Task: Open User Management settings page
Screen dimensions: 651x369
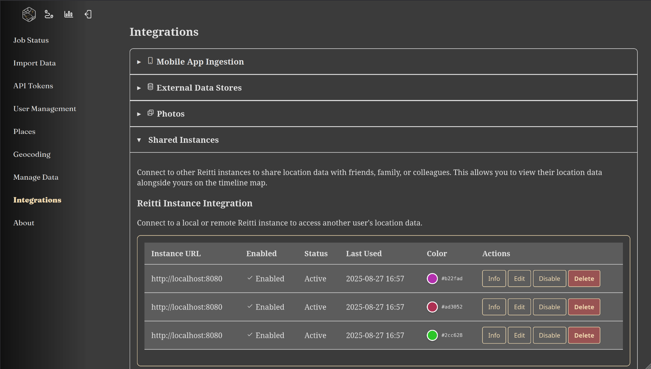Action: (45, 109)
